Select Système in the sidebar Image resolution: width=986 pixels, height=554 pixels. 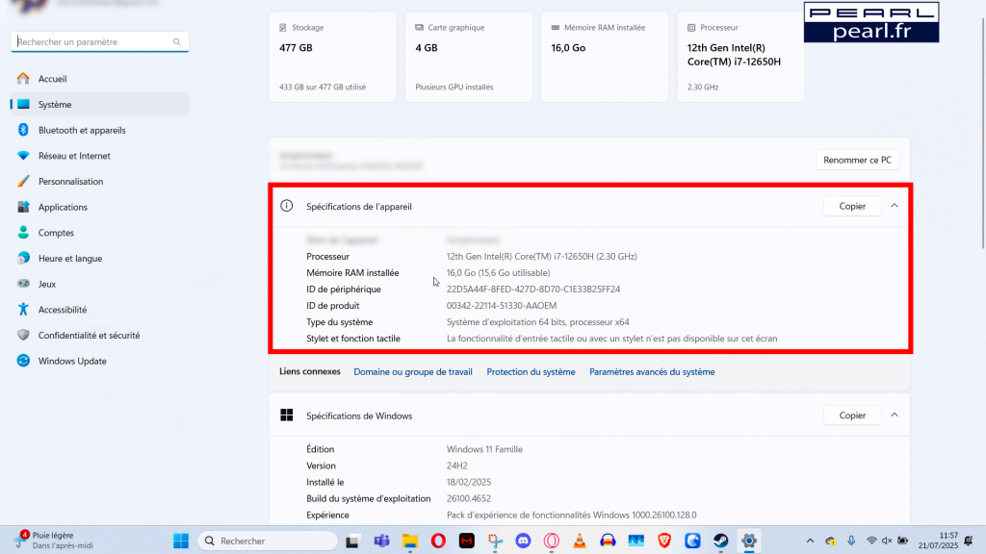click(100, 104)
